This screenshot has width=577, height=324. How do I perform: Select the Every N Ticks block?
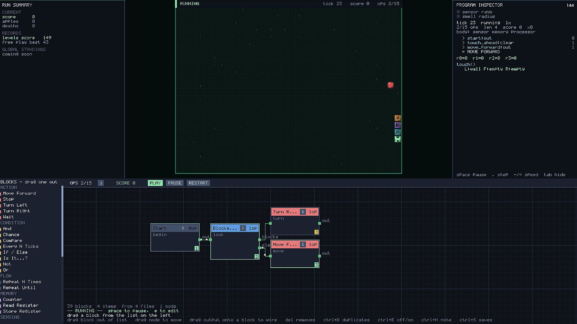click(x=20, y=246)
